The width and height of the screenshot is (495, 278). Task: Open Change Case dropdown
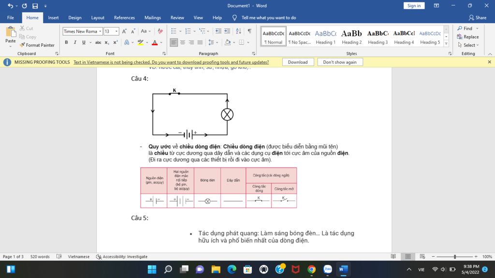pos(146,31)
